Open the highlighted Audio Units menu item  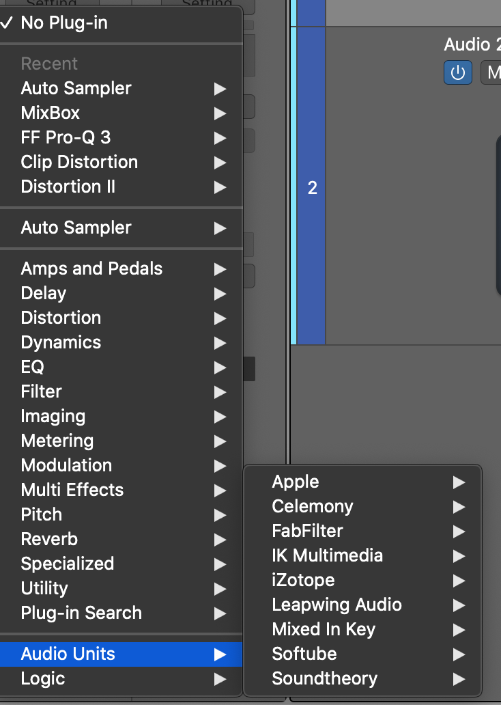(68, 654)
